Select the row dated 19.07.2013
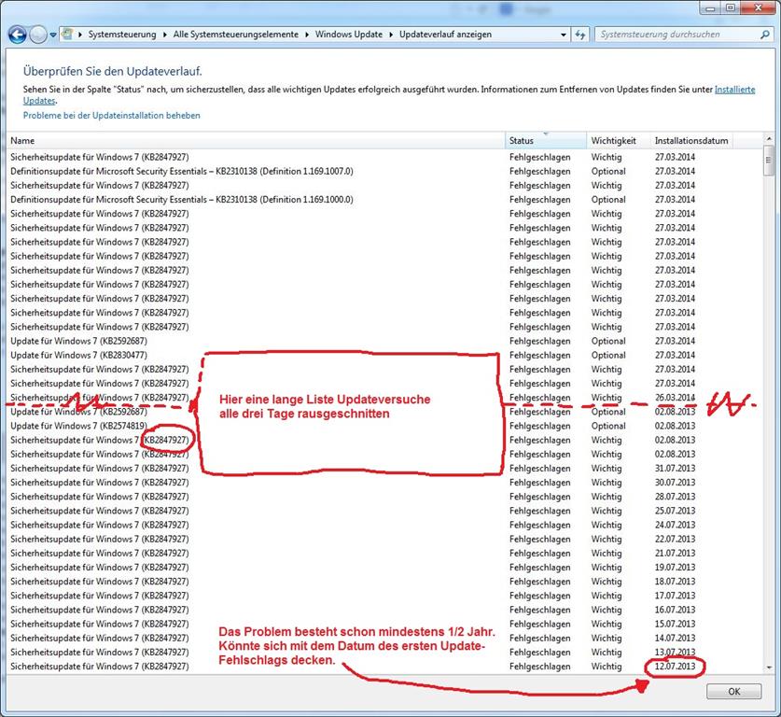 (x=384, y=567)
